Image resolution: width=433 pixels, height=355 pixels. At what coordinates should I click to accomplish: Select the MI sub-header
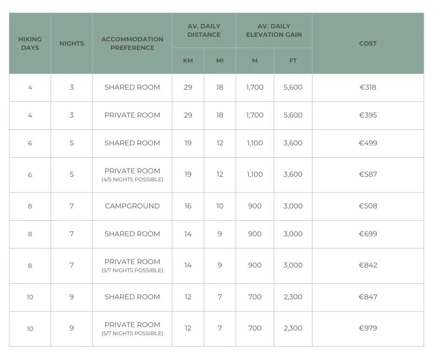(x=220, y=61)
